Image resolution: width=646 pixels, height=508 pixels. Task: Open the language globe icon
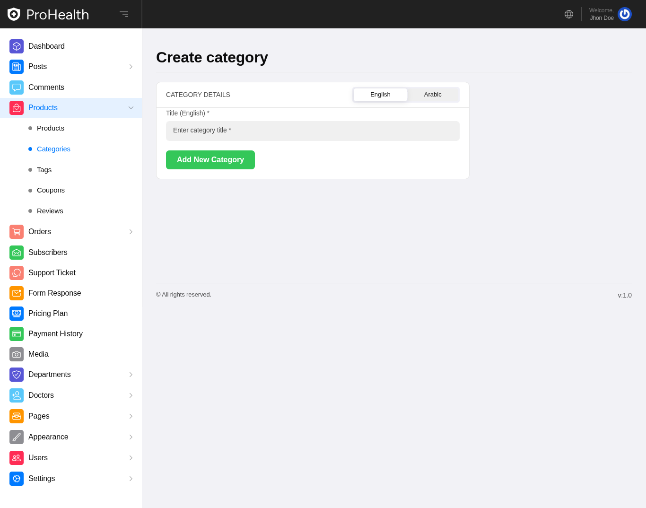coord(569,14)
